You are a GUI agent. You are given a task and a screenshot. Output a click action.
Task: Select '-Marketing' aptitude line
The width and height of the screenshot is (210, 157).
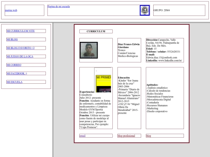[152, 108]
